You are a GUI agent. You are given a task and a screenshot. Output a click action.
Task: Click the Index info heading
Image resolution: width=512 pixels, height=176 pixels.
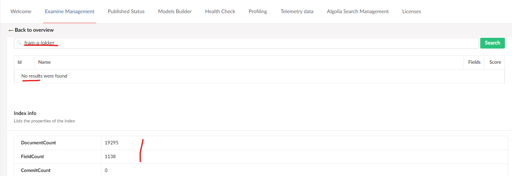coord(25,113)
